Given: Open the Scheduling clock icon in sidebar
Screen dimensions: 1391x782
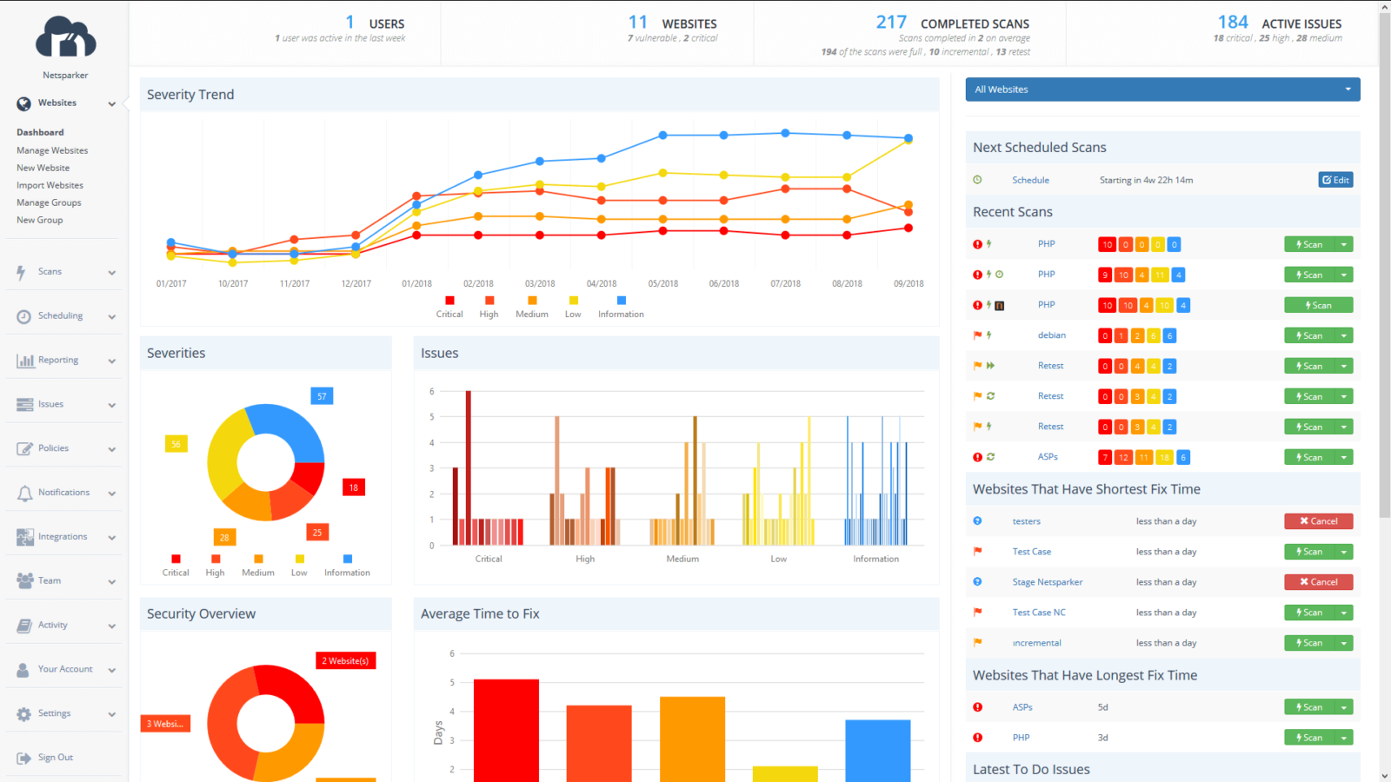Looking at the screenshot, I should pyautogui.click(x=23, y=316).
